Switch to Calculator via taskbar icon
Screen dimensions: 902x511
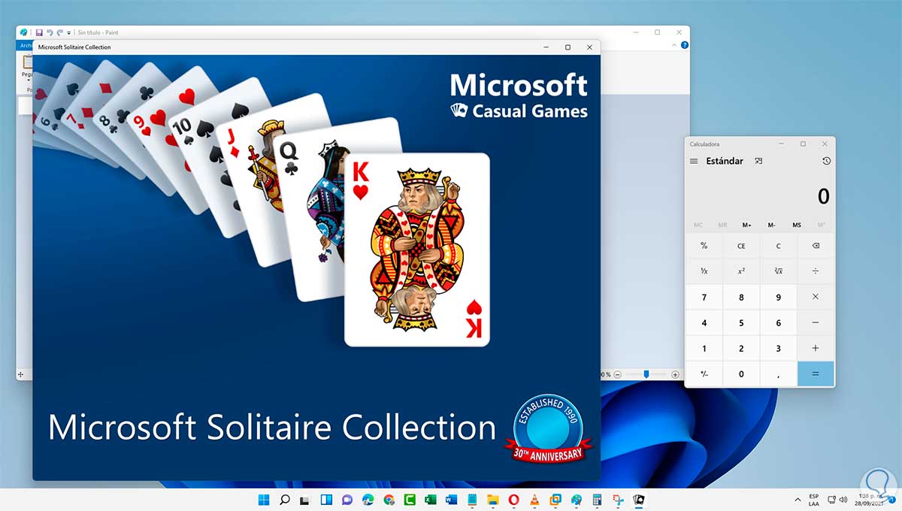click(x=597, y=499)
